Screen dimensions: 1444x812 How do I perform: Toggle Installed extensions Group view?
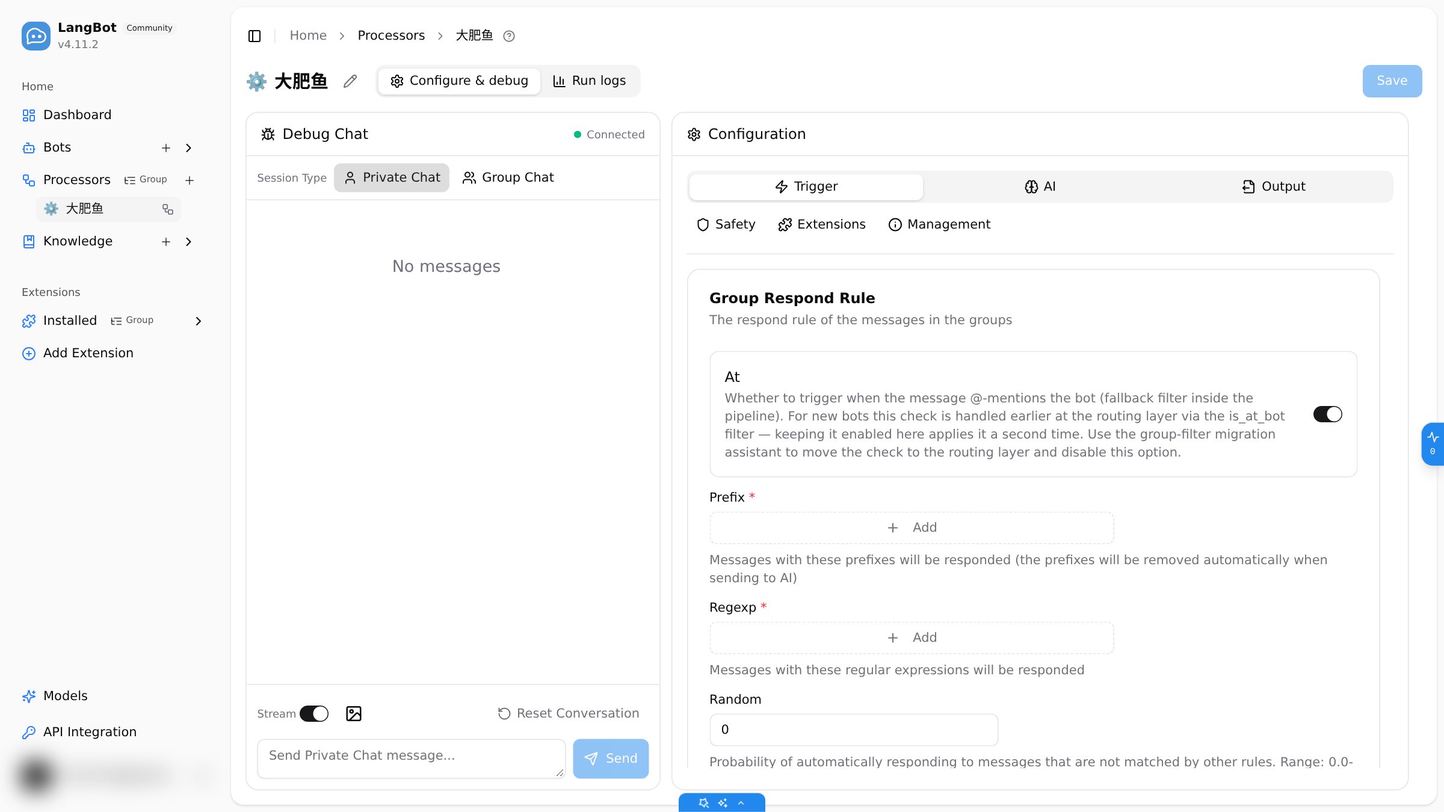tap(132, 321)
